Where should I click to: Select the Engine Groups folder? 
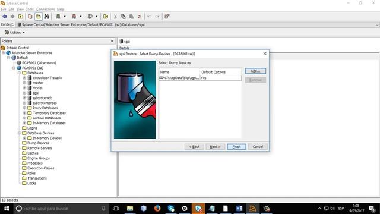(x=39, y=158)
